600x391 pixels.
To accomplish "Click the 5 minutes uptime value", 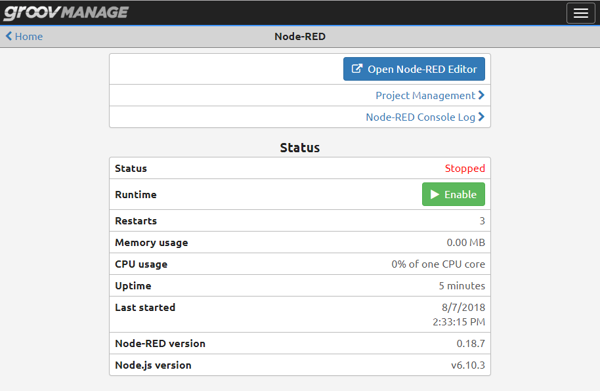I will coord(462,286).
